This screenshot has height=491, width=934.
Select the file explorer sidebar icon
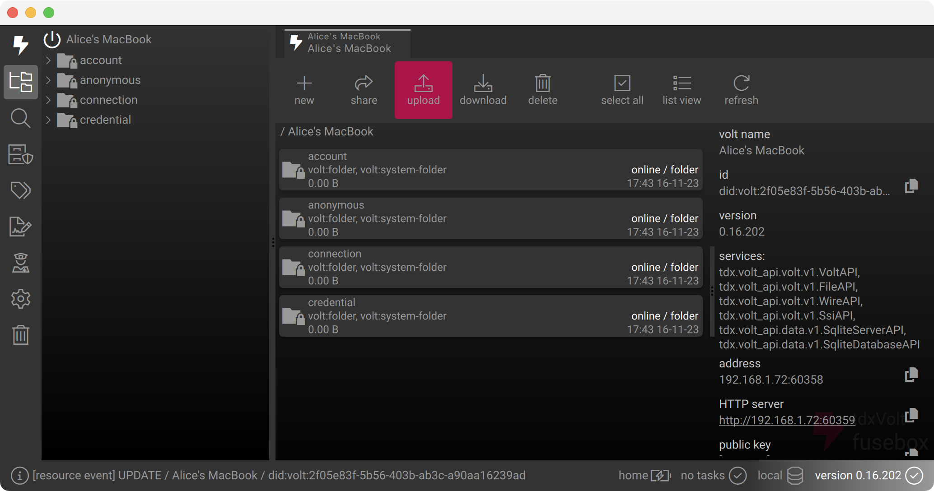pos(20,82)
